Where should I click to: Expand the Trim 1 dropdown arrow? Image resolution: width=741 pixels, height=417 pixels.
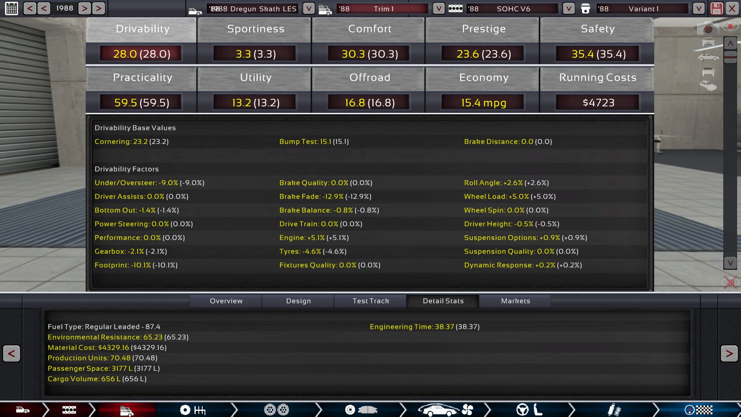[438, 8]
